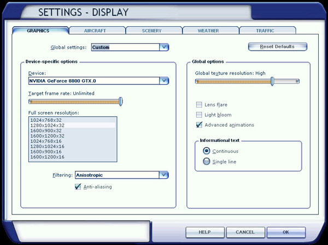Confirm settings with OK button
The width and height of the screenshot is (328, 245).
(286, 232)
